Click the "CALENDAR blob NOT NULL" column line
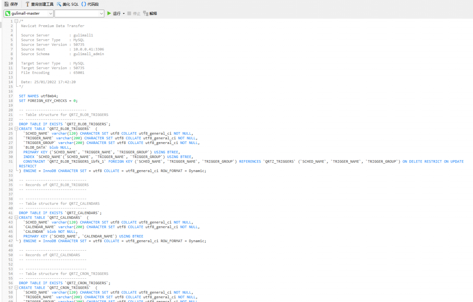Viewport: 473px width, 302px height. (x=50, y=232)
